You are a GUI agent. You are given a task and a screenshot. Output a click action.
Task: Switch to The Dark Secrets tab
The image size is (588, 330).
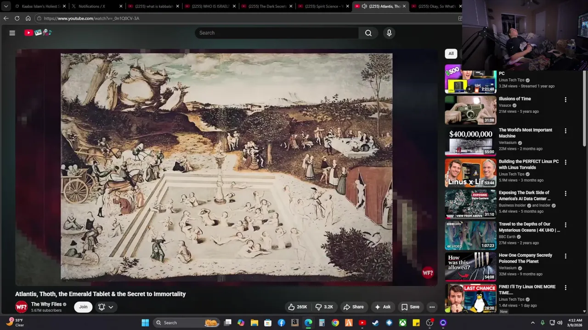tap(266, 6)
